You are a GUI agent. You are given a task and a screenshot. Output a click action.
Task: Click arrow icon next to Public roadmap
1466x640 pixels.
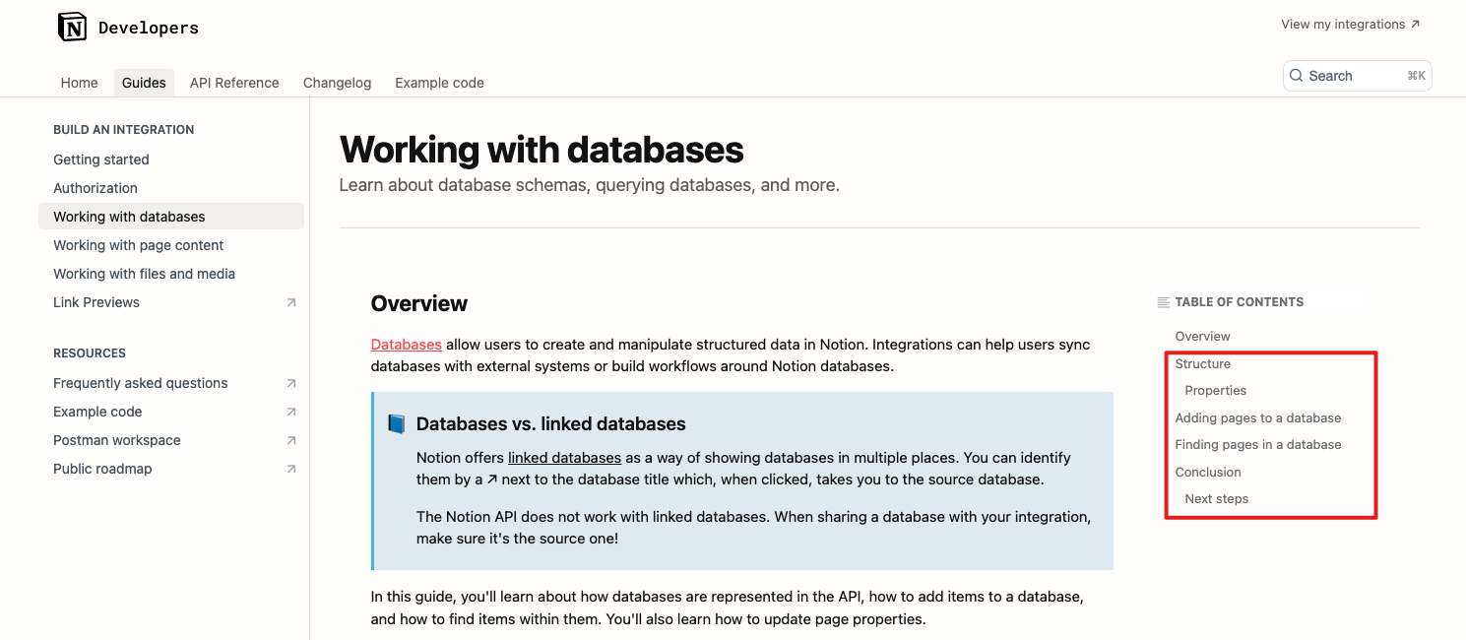tap(291, 470)
